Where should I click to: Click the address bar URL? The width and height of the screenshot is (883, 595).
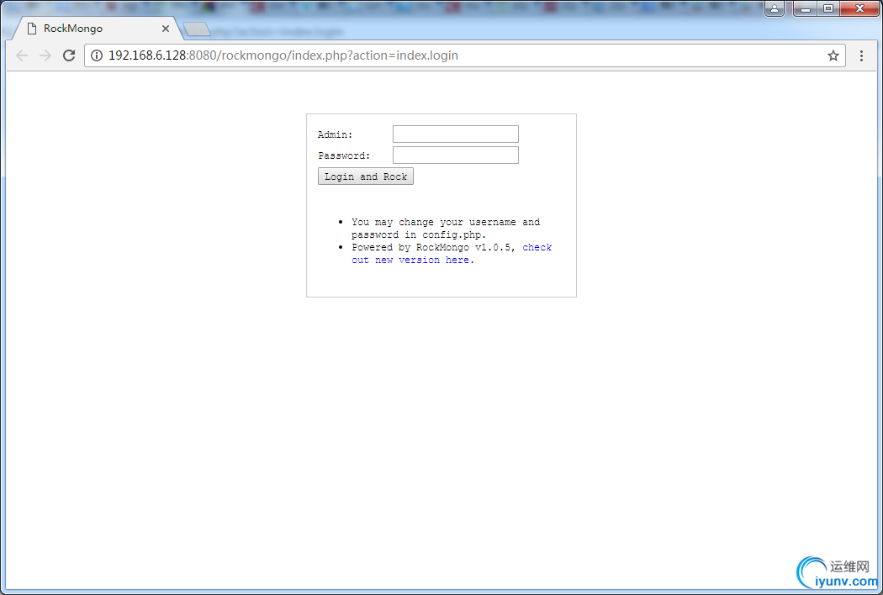coord(283,55)
